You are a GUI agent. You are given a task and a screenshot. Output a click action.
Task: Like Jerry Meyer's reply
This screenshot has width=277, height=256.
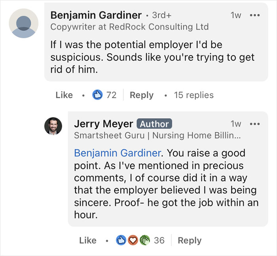click(87, 240)
